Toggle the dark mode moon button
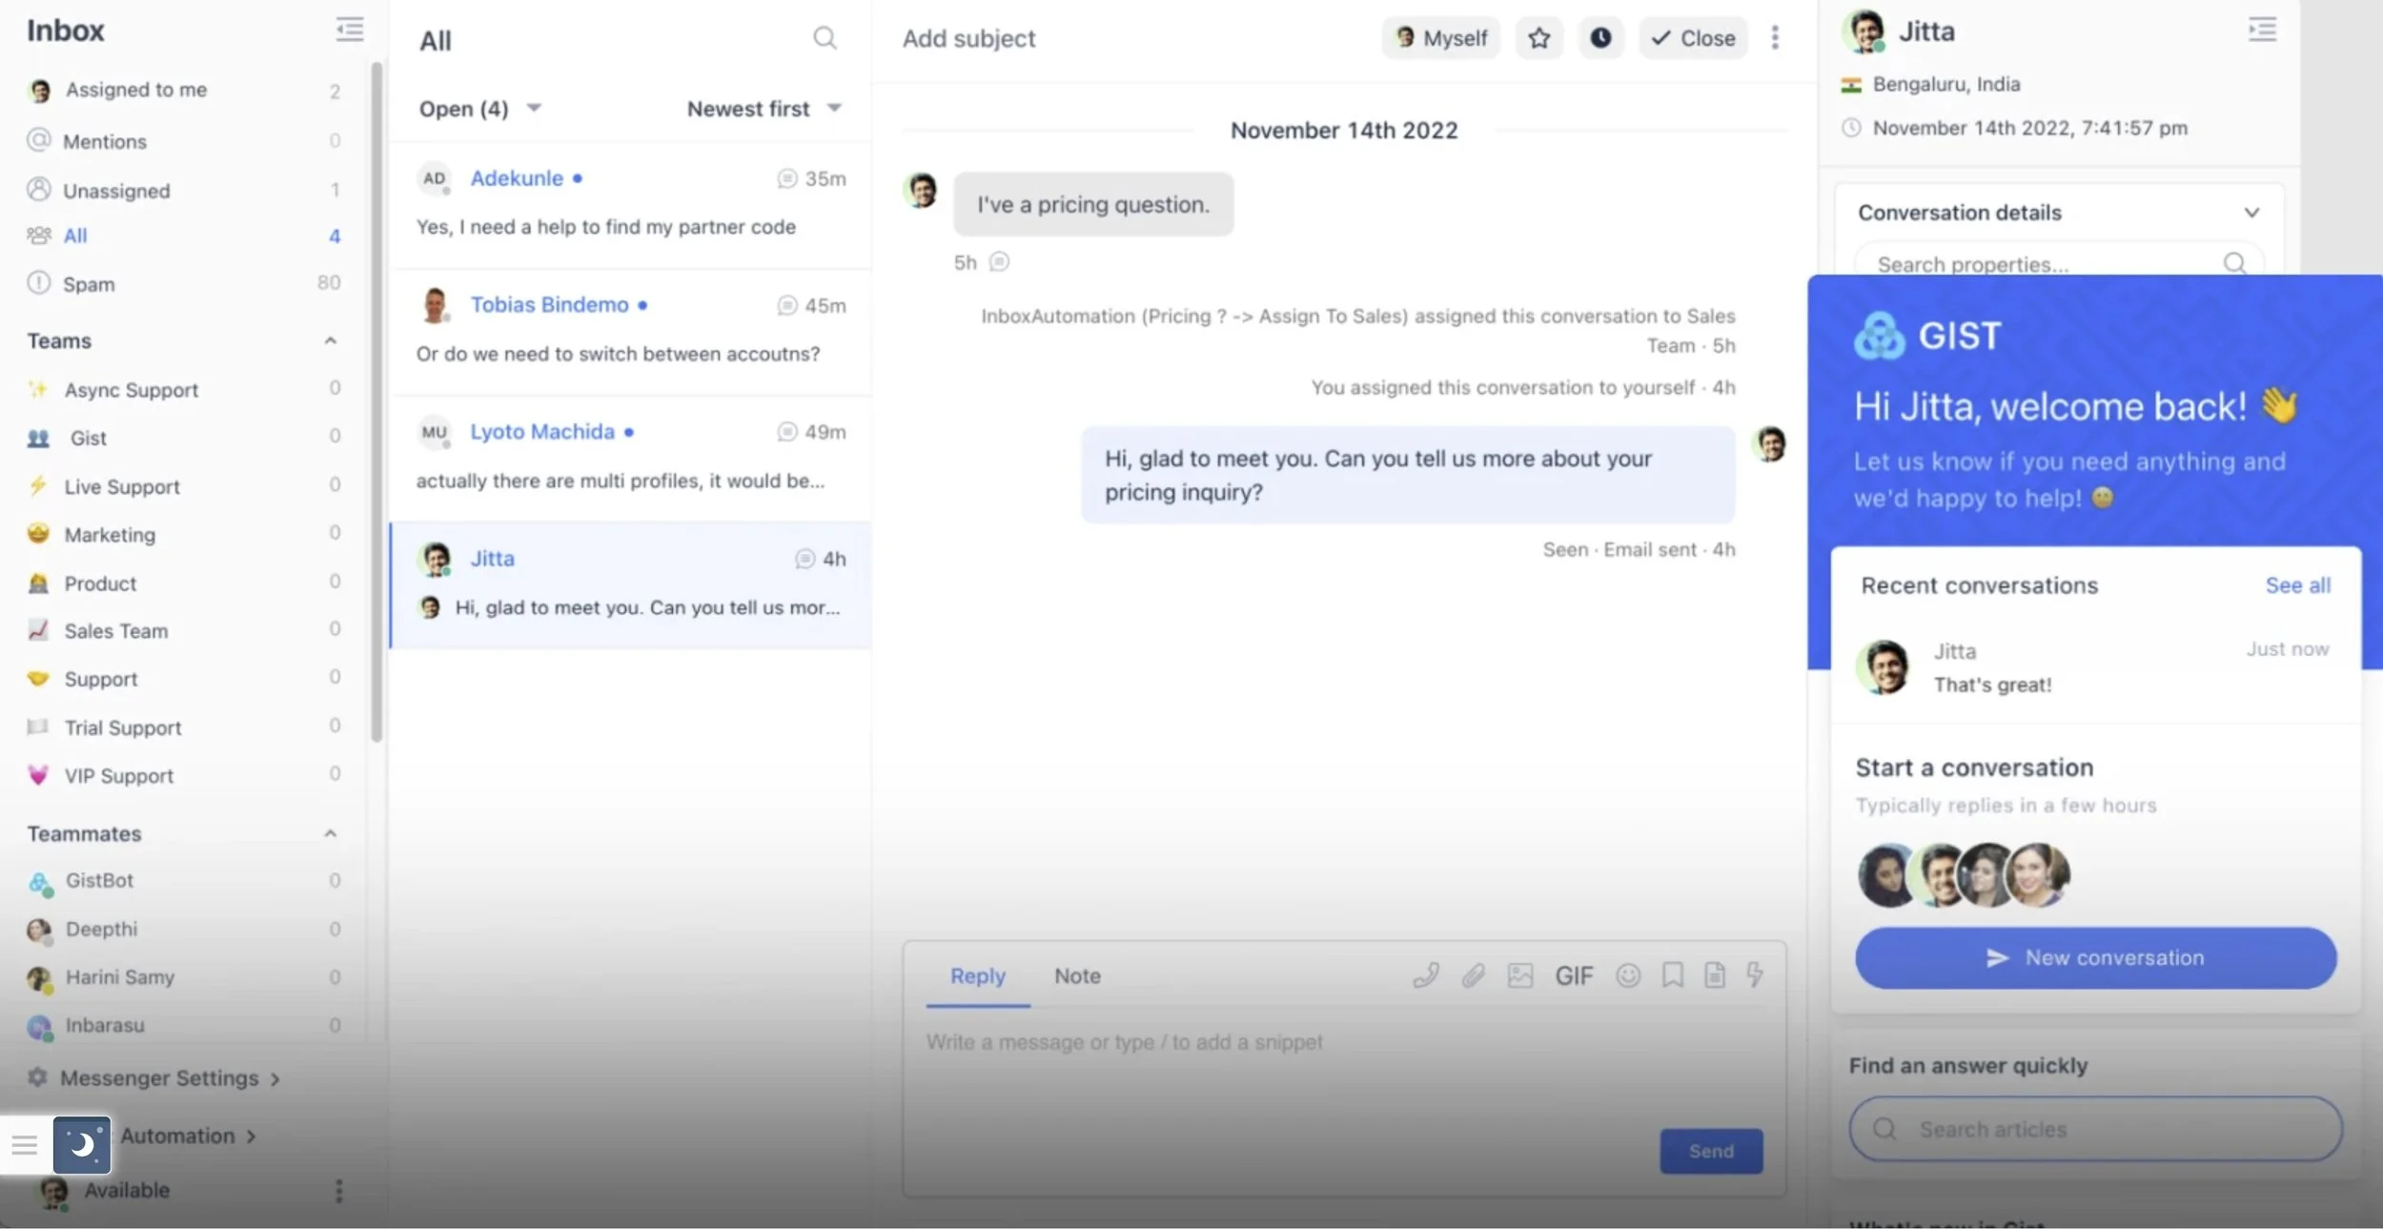Image resolution: width=2383 pixels, height=1229 pixels. click(x=82, y=1144)
